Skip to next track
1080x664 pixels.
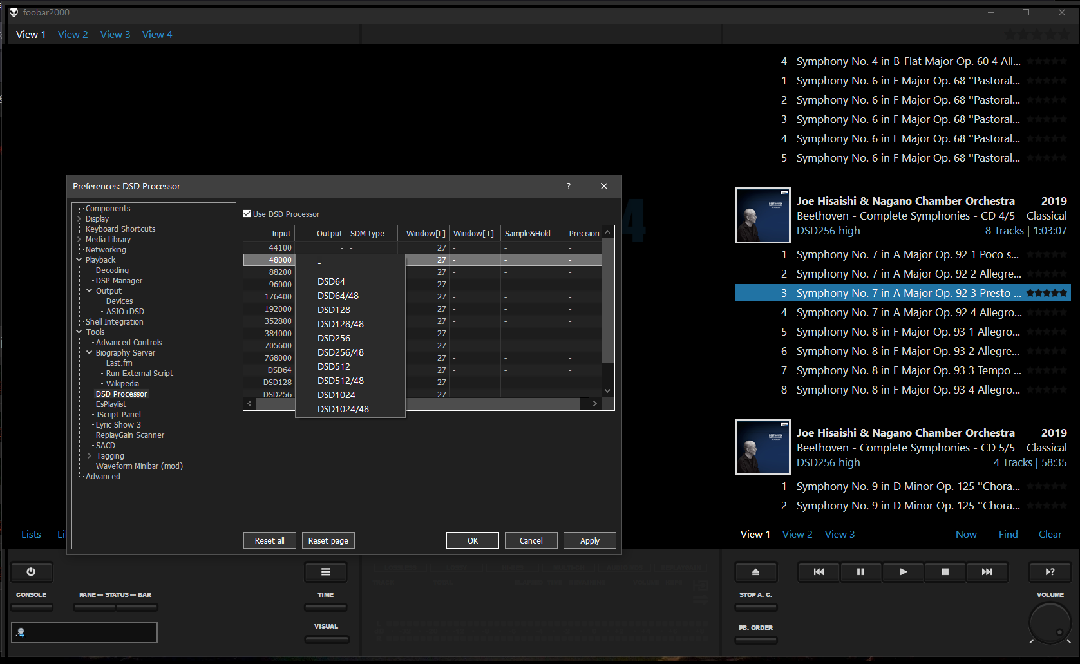(x=987, y=572)
